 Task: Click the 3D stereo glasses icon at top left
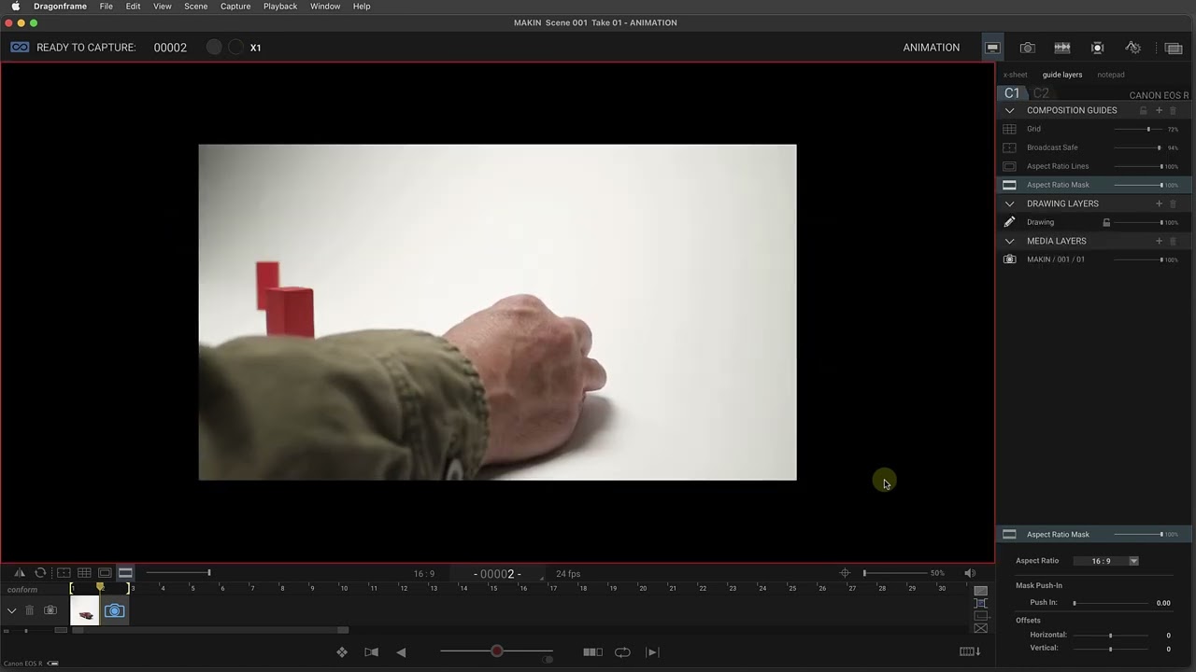click(20, 48)
